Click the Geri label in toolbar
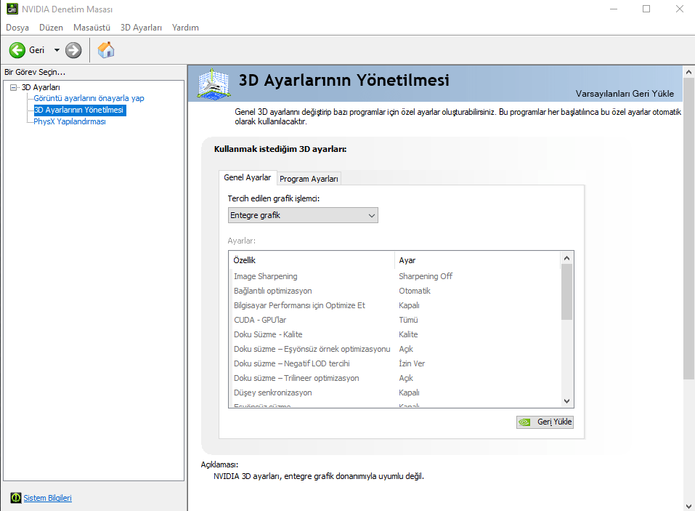 [x=37, y=50]
